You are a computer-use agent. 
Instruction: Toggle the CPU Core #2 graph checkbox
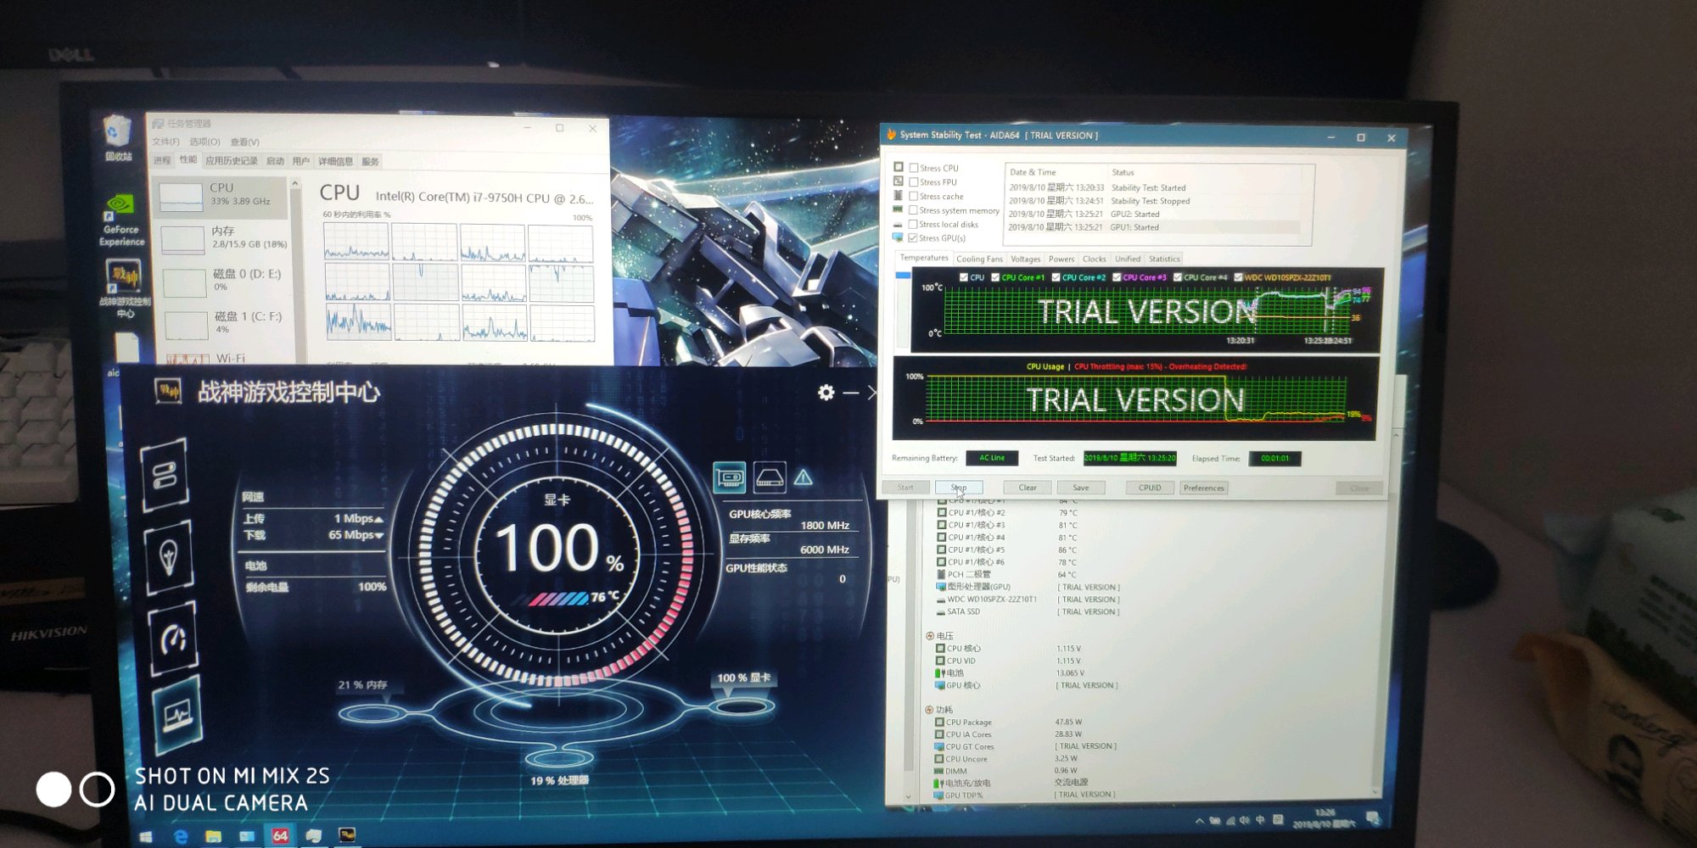pyautogui.click(x=1056, y=277)
